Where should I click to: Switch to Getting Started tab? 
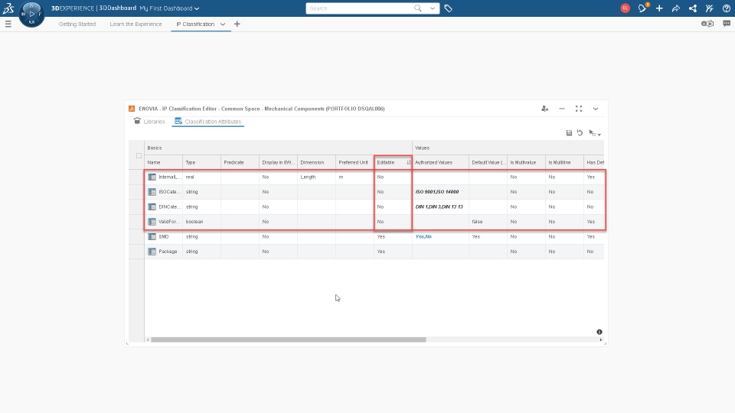[x=77, y=24]
